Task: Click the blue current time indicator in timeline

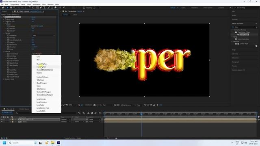Action: coord(141,114)
